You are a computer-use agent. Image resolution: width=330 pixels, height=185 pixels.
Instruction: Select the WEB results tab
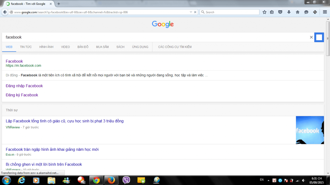(x=9, y=47)
